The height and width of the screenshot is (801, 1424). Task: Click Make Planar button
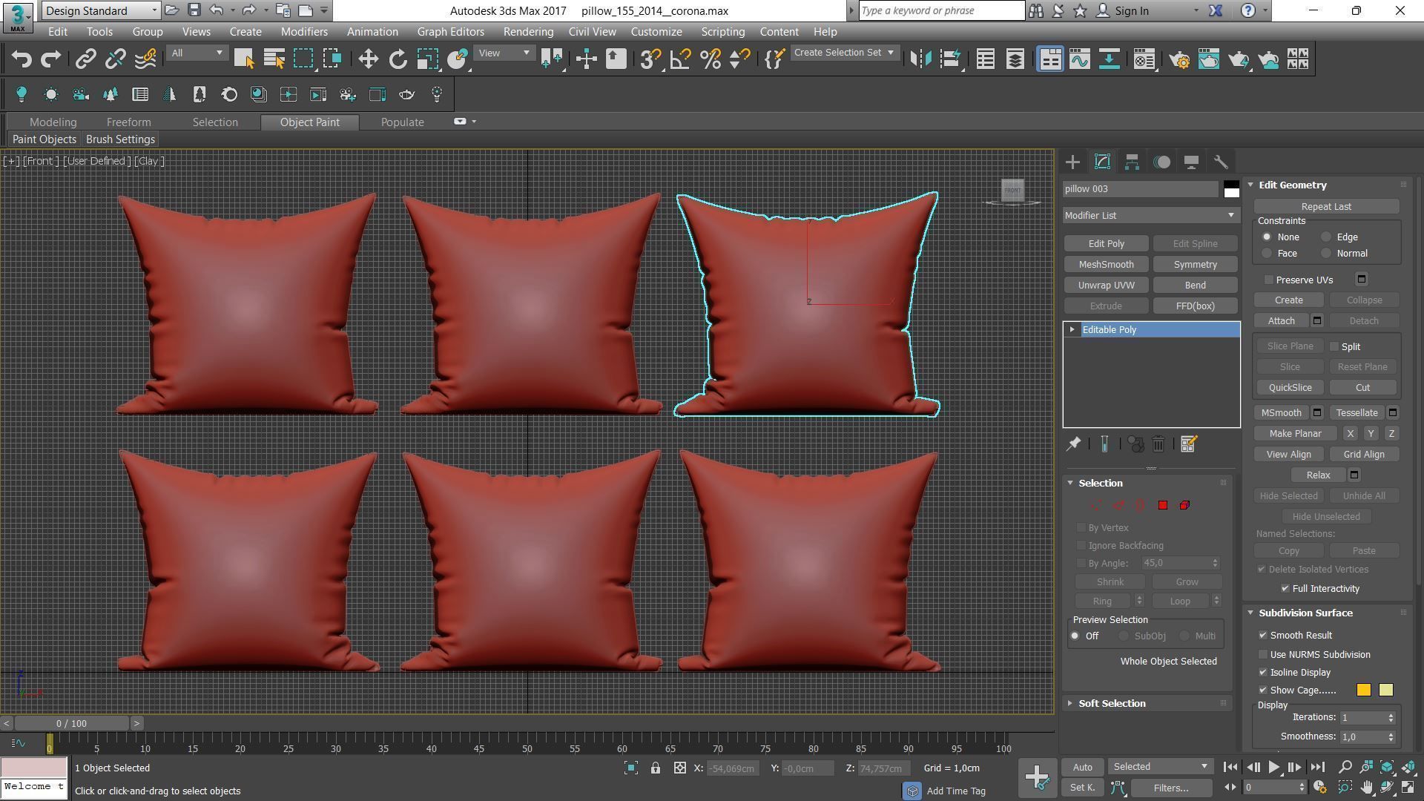click(x=1295, y=433)
